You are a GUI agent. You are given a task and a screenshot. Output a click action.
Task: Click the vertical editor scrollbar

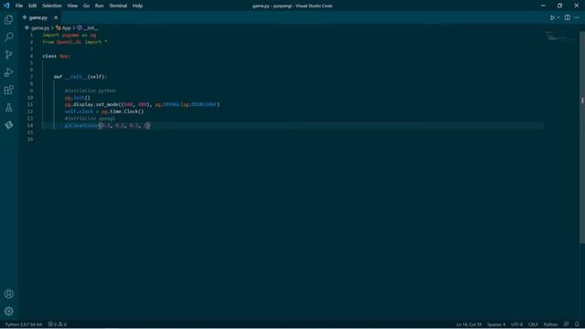[x=582, y=137]
